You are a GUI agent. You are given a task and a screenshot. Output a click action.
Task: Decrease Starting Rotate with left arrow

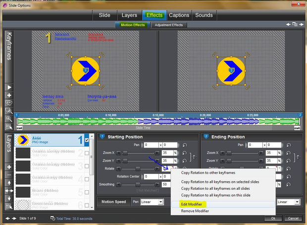(118, 169)
